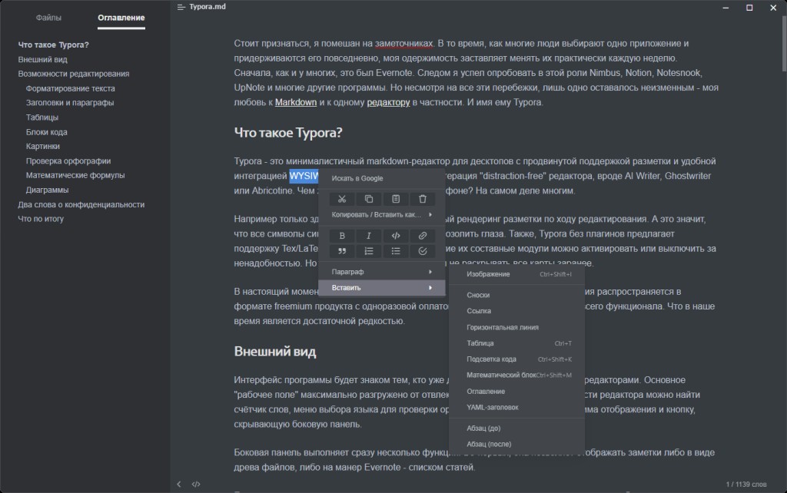Open the Вставить submenu

coord(381,288)
